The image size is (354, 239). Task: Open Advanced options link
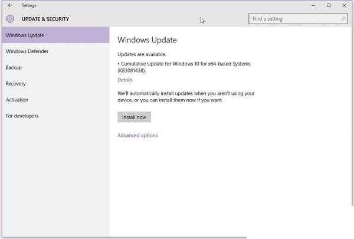(x=137, y=135)
